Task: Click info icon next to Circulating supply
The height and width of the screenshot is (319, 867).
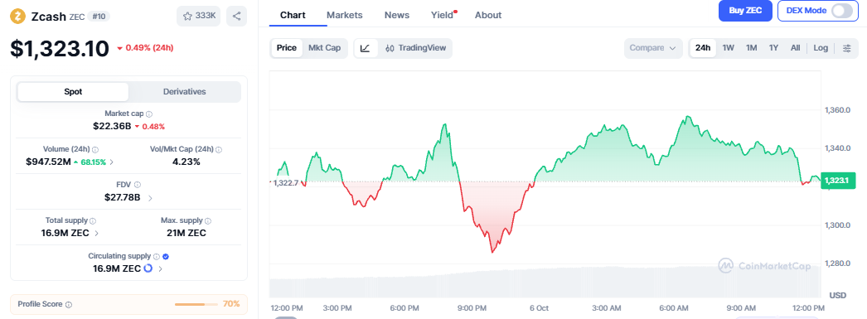Action: tap(157, 257)
